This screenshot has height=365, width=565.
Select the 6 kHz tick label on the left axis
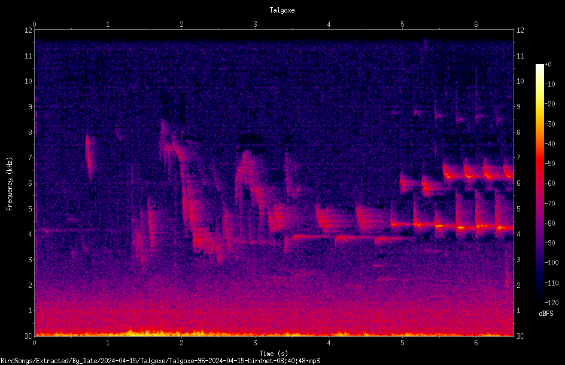tap(30, 183)
